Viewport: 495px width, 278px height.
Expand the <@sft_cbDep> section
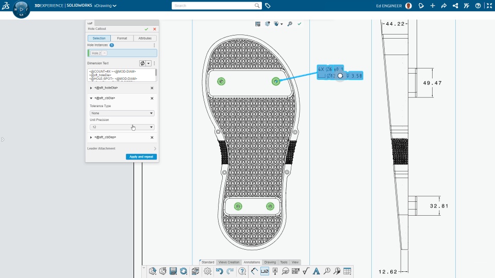(x=91, y=137)
